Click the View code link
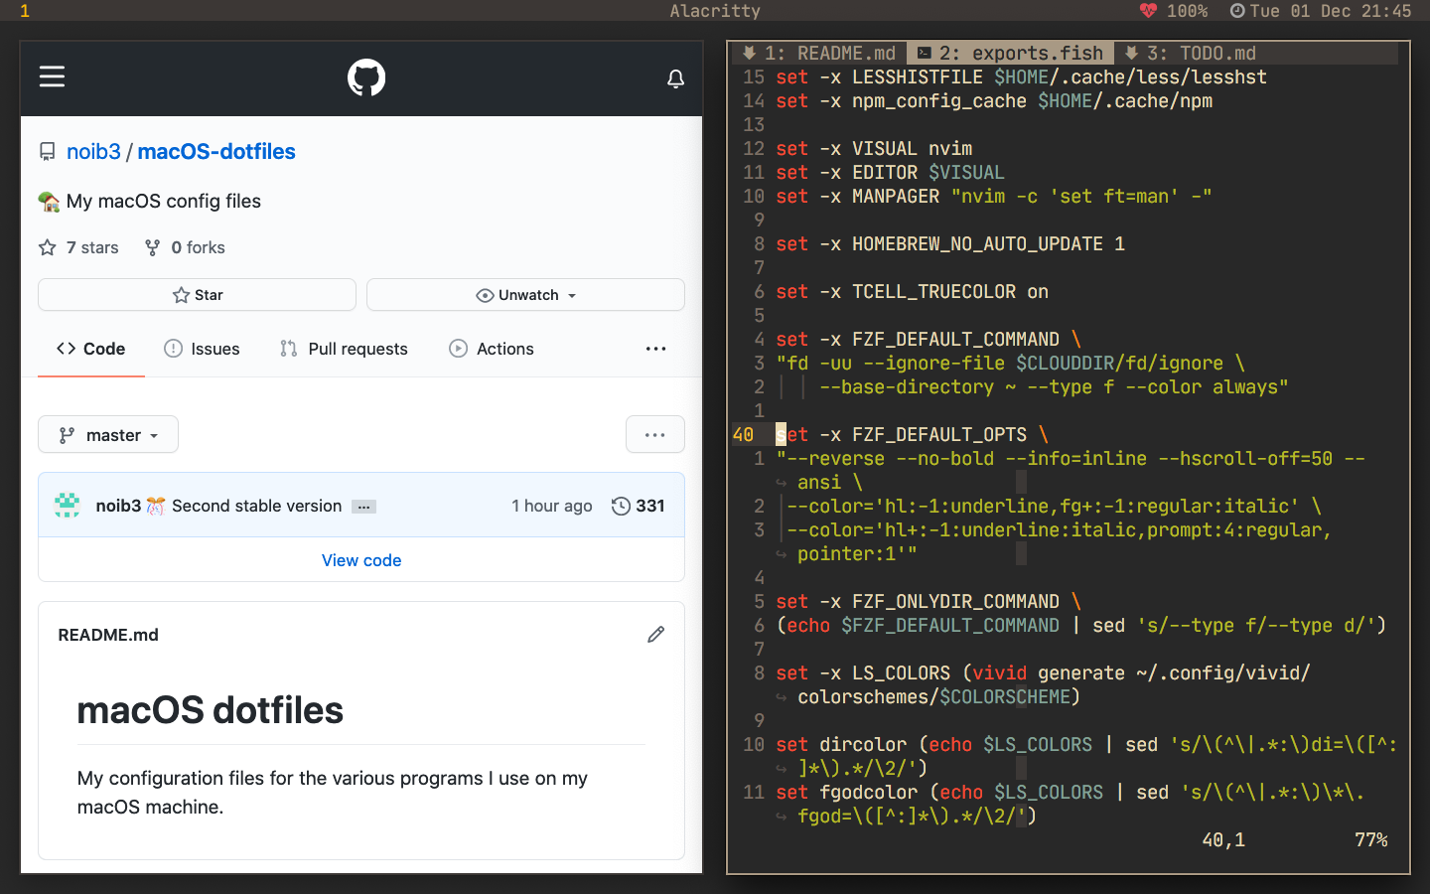This screenshot has height=894, width=1430. [361, 560]
